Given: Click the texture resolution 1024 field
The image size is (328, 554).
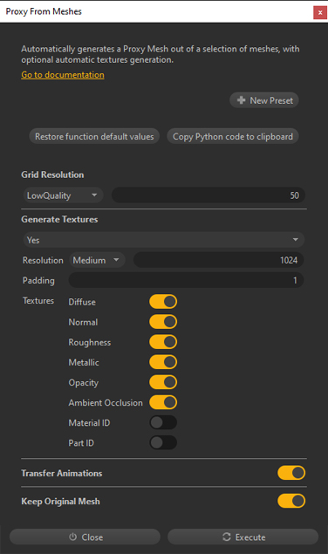Looking at the screenshot, I should pyautogui.click(x=218, y=260).
